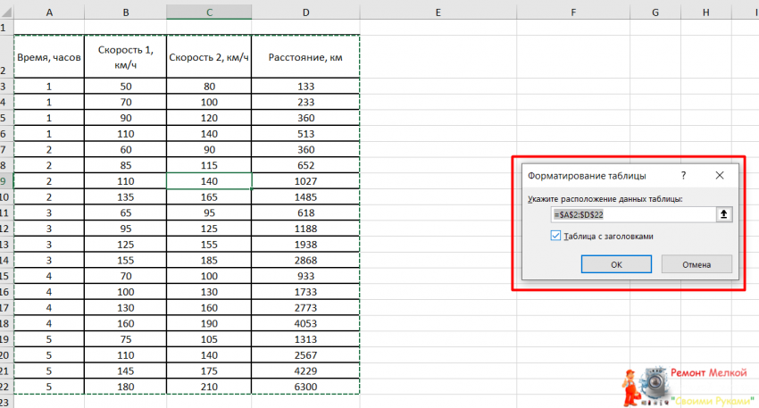Click the help question mark in dialog
The width and height of the screenshot is (759, 408).
point(683,177)
